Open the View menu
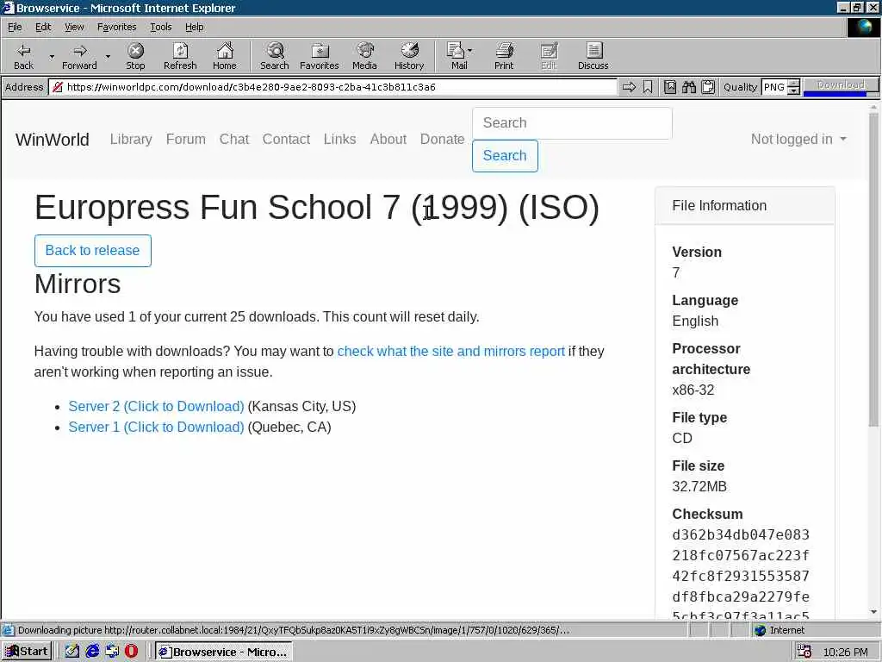Viewport: 882px width, 662px height. [x=74, y=27]
